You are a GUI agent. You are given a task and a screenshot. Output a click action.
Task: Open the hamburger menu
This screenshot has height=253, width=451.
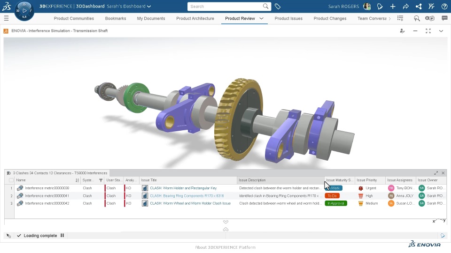(6, 18)
